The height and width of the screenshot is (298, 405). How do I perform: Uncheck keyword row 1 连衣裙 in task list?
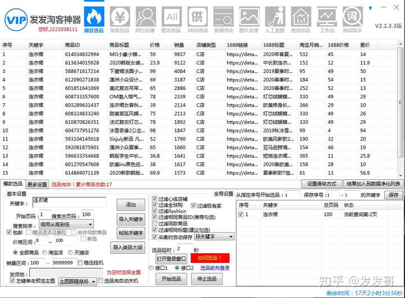click(241, 214)
